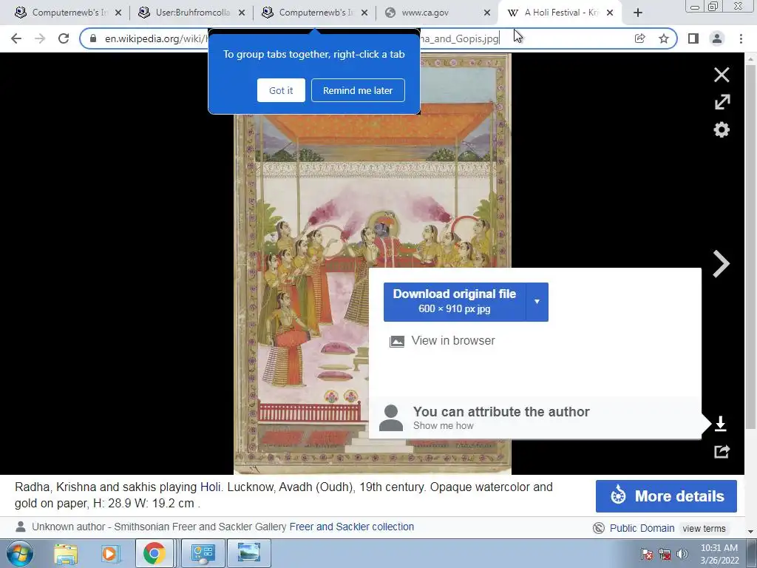This screenshot has width=757, height=568.
Task: Click the volume speaker tray icon
Action: (x=682, y=554)
